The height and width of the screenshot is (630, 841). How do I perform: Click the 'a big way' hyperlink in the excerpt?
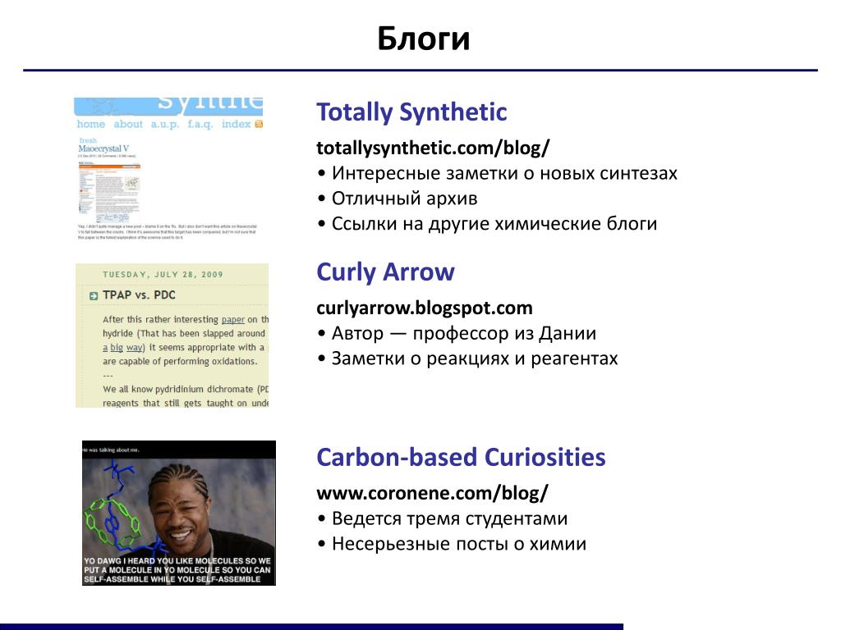pyautogui.click(x=123, y=347)
